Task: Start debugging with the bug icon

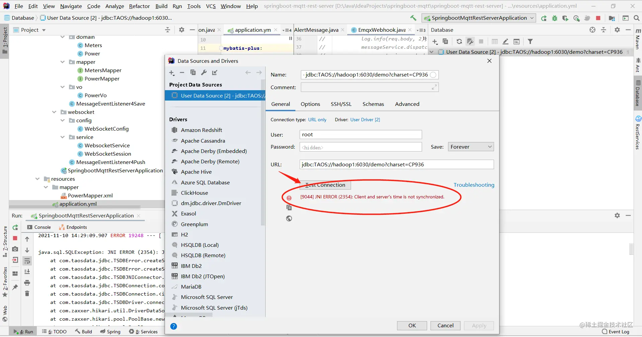Action: 555,18
